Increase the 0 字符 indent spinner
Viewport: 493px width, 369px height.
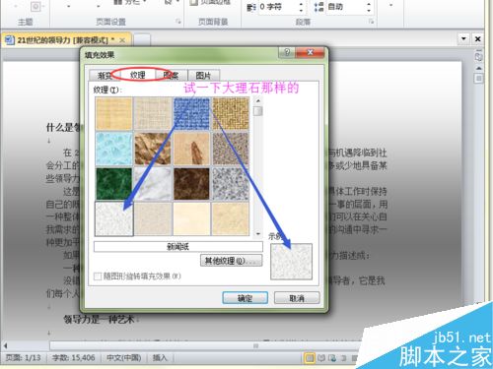pyautogui.click(x=301, y=4)
